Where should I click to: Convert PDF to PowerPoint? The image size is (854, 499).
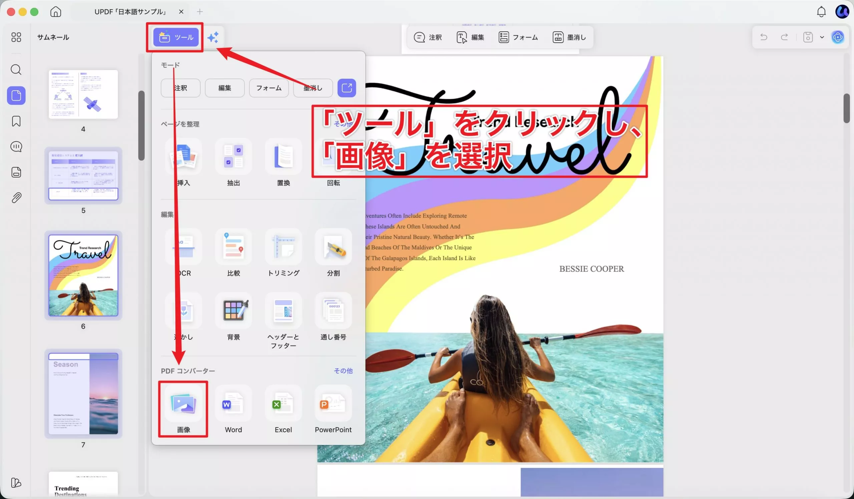334,410
